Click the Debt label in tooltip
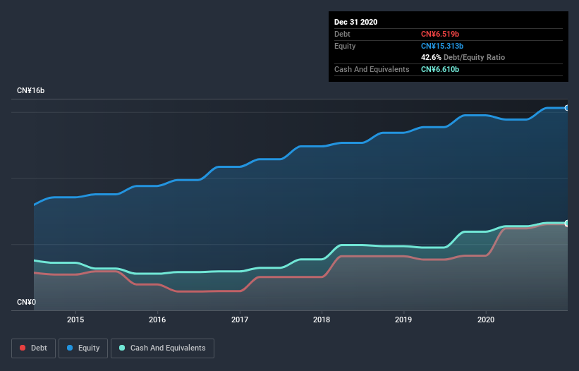This screenshot has height=371, width=579. (x=342, y=34)
